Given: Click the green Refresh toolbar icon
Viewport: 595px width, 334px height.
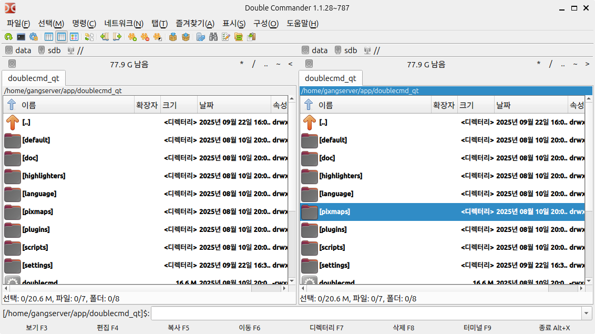Looking at the screenshot, I should click(8, 37).
